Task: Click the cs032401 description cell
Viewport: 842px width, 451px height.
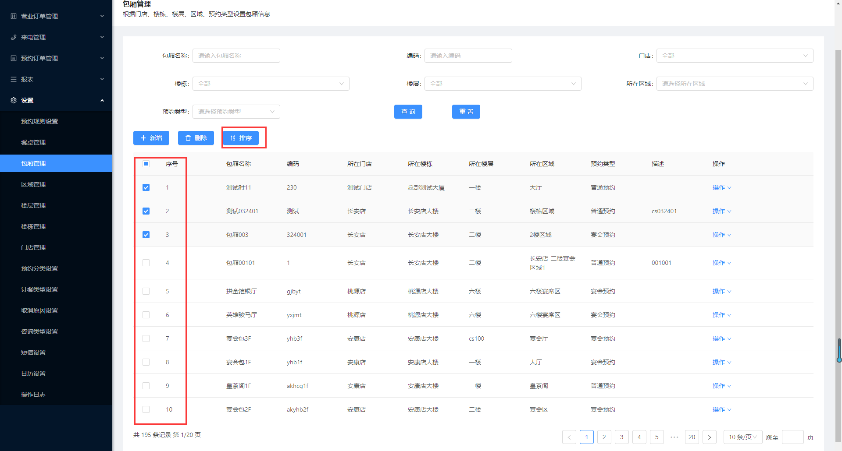Action: tap(664, 211)
